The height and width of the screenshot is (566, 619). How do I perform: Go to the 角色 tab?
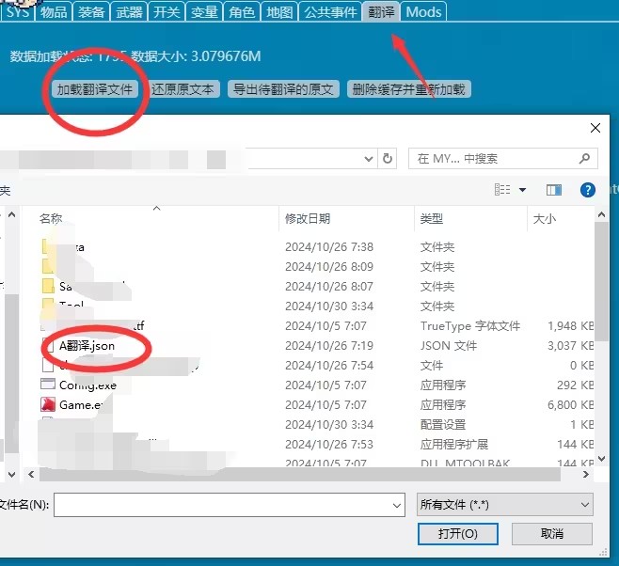242,11
